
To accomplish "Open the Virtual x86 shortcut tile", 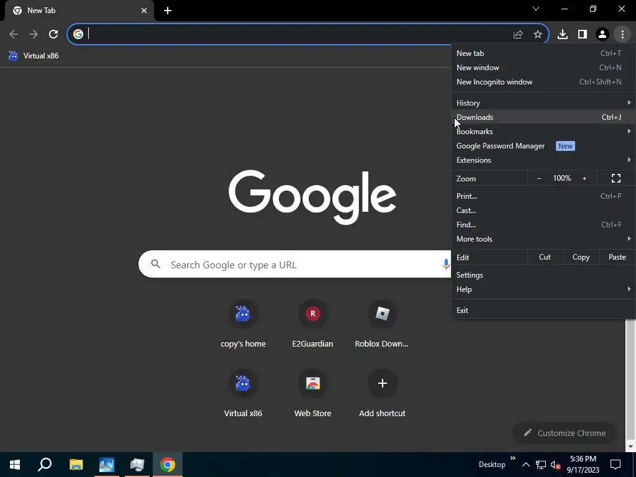I will pyautogui.click(x=243, y=394).
